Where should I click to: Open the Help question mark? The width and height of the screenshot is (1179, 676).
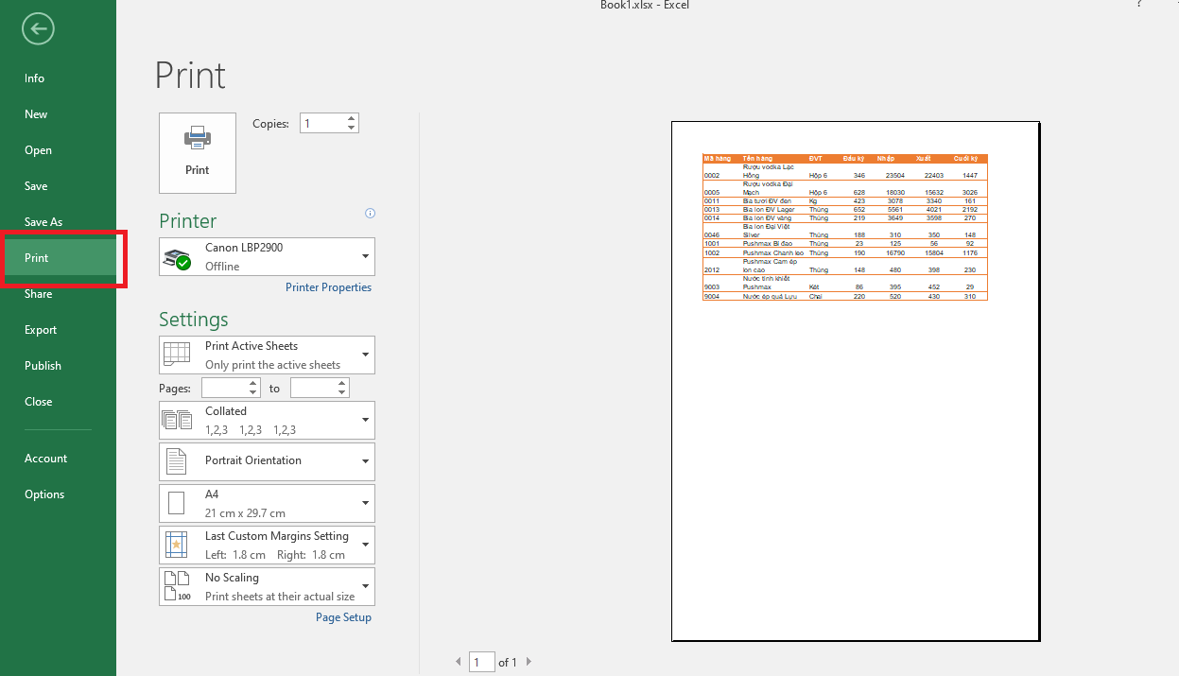coord(1139,5)
